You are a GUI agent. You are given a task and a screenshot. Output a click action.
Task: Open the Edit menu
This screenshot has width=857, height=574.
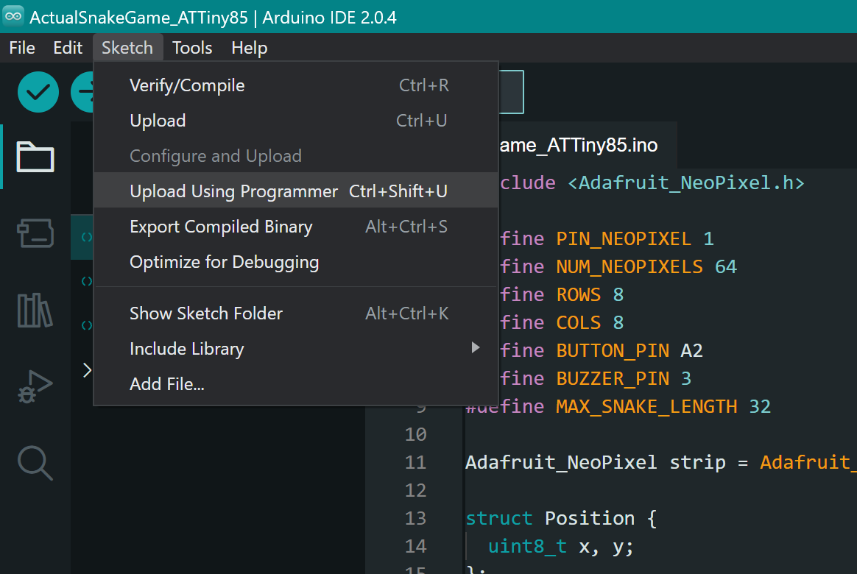[x=68, y=48]
